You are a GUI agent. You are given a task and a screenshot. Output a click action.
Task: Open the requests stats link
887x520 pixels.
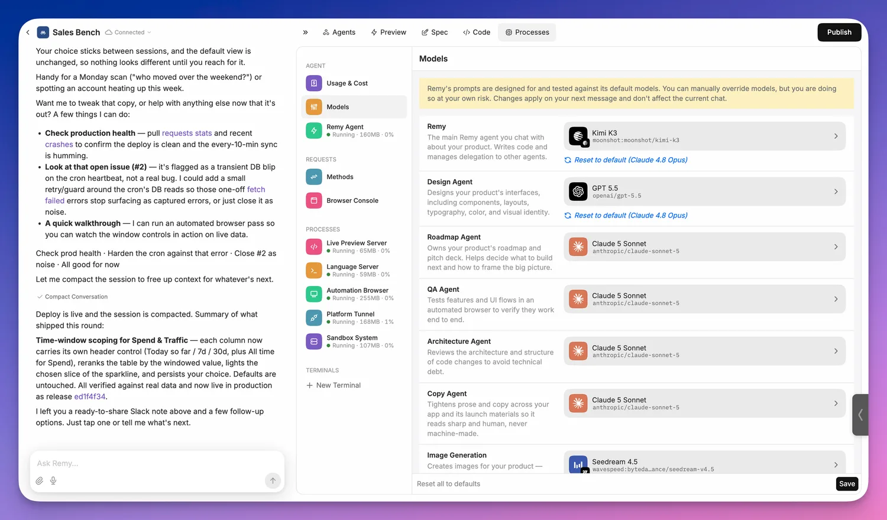click(x=187, y=134)
